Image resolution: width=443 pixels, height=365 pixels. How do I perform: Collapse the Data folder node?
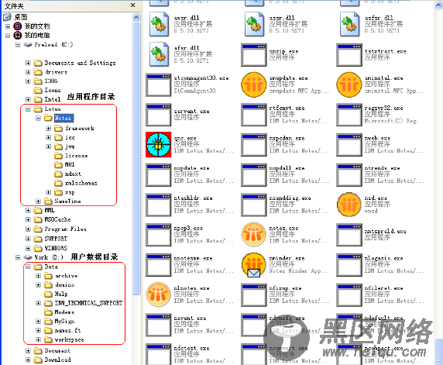(28, 267)
